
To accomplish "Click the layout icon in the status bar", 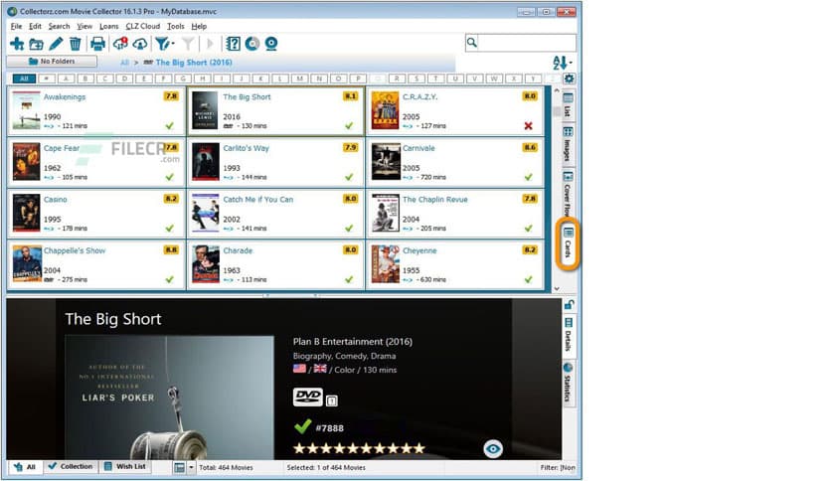I will 179,467.
